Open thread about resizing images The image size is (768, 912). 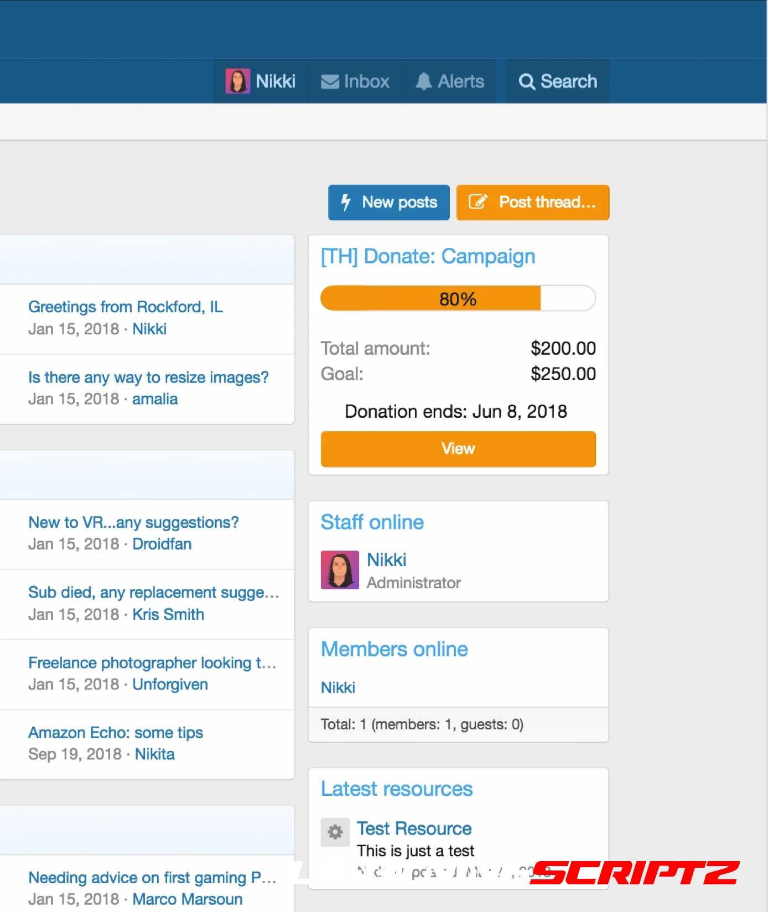click(148, 377)
